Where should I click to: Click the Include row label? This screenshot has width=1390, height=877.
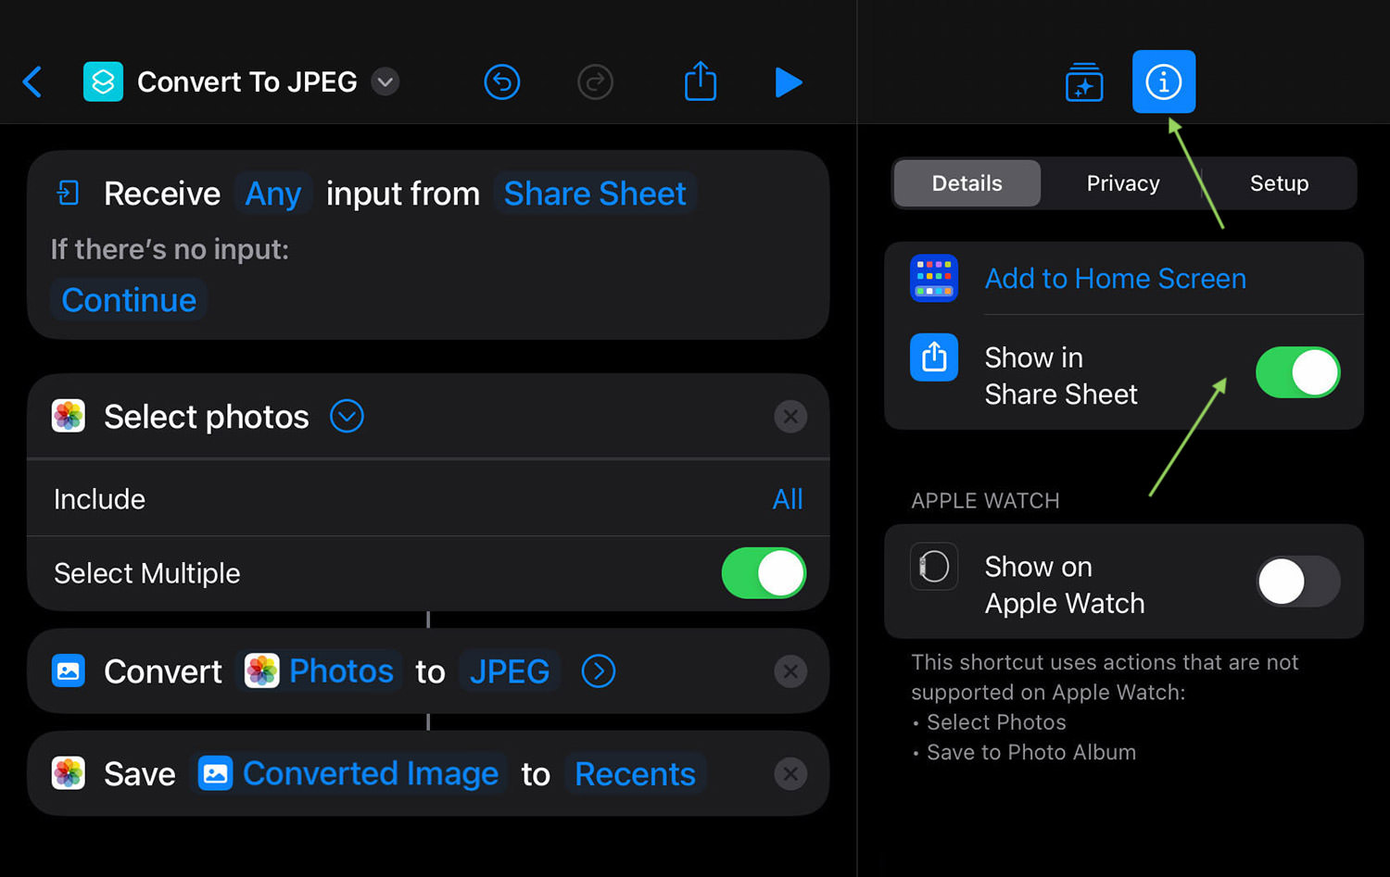[99, 499]
